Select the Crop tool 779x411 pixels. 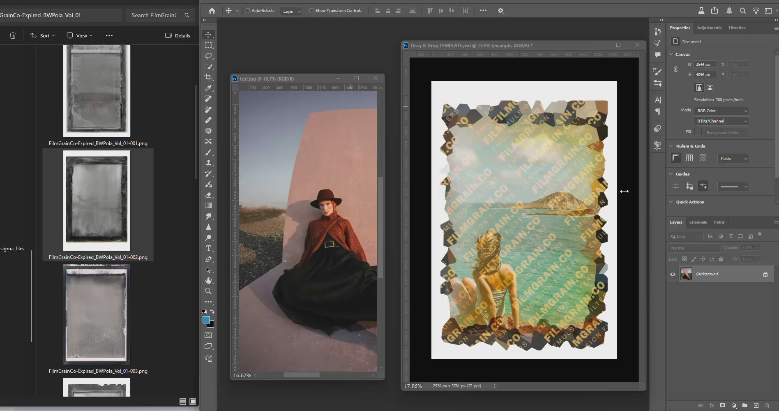(x=208, y=77)
